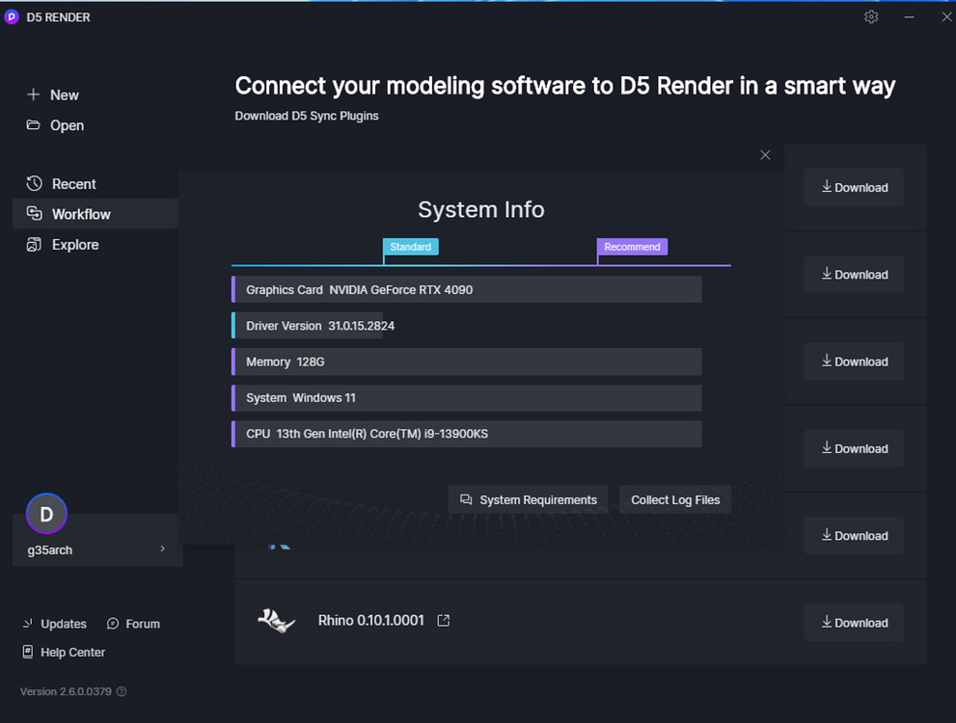Click the D5 Render logo icon

click(x=11, y=17)
